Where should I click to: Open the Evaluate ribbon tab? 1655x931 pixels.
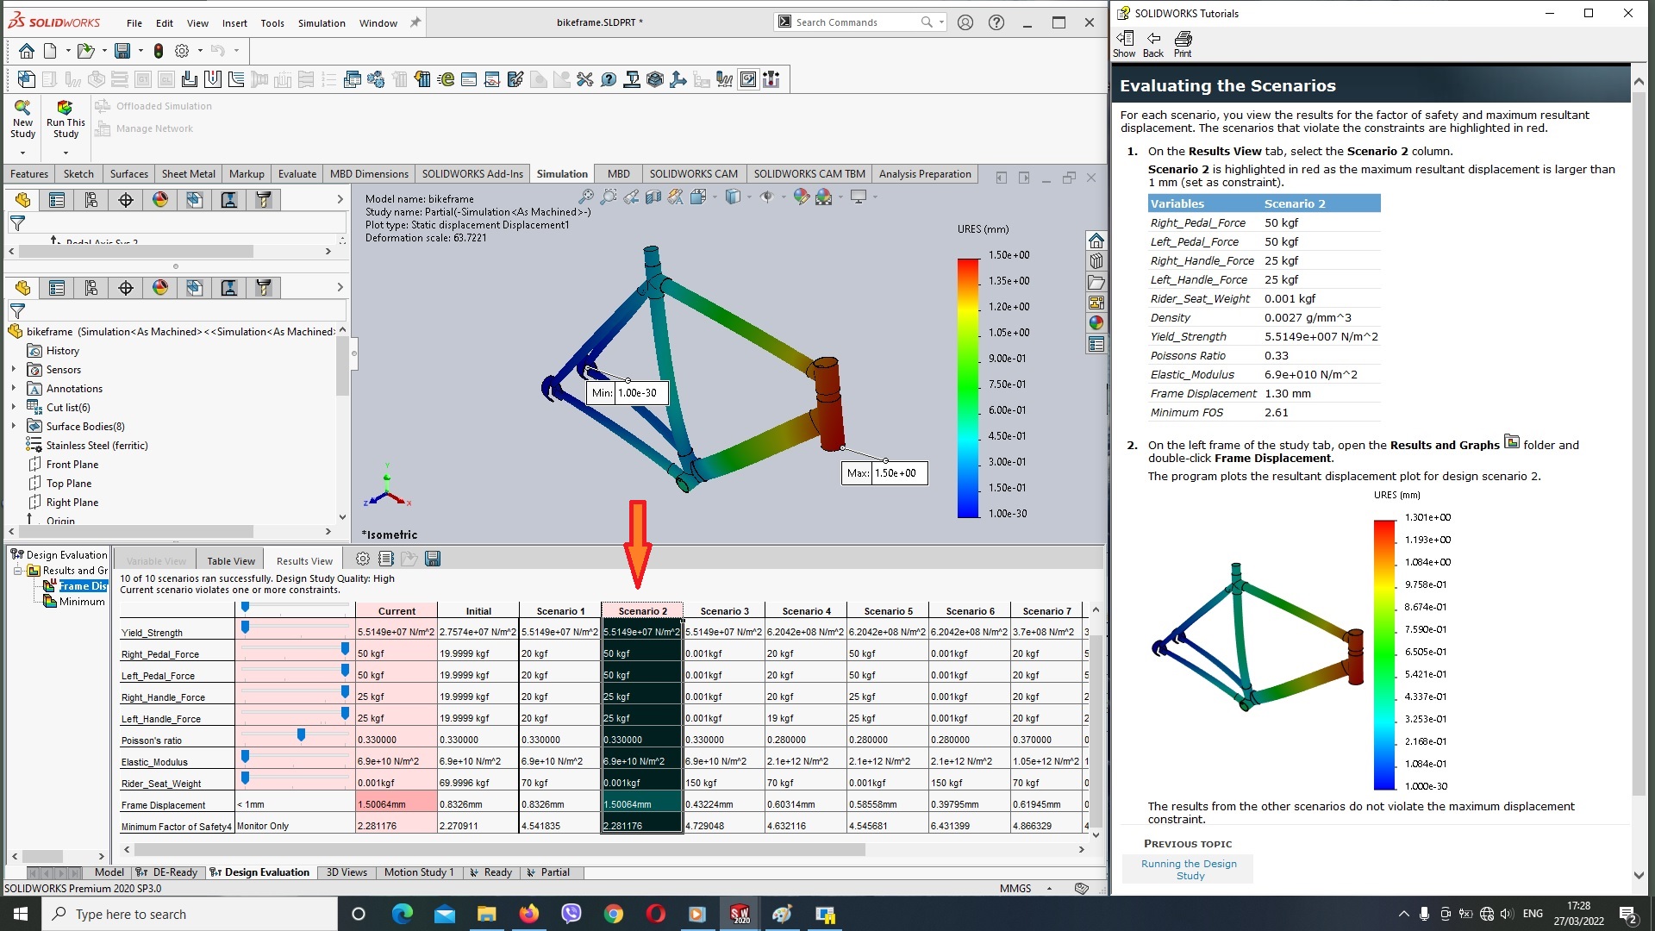(x=297, y=172)
